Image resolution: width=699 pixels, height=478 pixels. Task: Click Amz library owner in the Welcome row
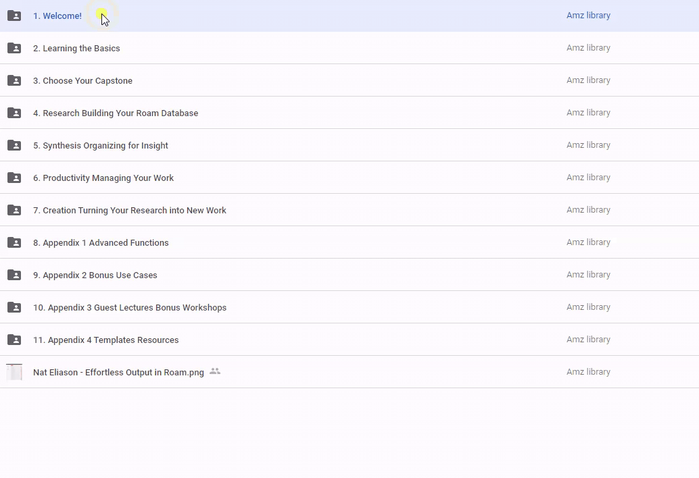588,16
